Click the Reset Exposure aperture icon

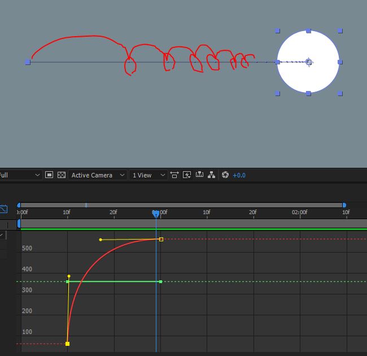coord(225,175)
